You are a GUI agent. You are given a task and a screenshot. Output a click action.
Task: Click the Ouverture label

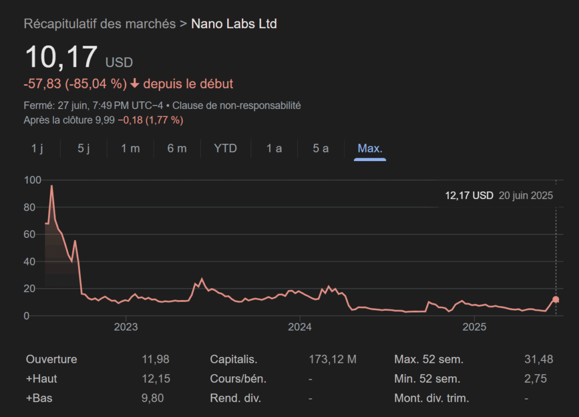51,359
